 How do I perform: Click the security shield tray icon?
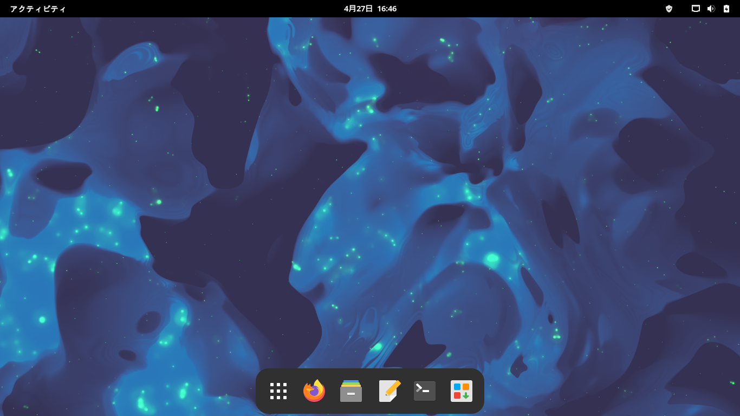669,9
